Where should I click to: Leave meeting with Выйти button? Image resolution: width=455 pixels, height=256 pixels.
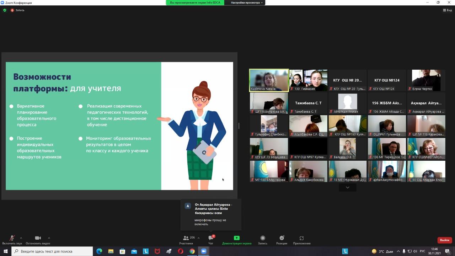[x=445, y=240]
